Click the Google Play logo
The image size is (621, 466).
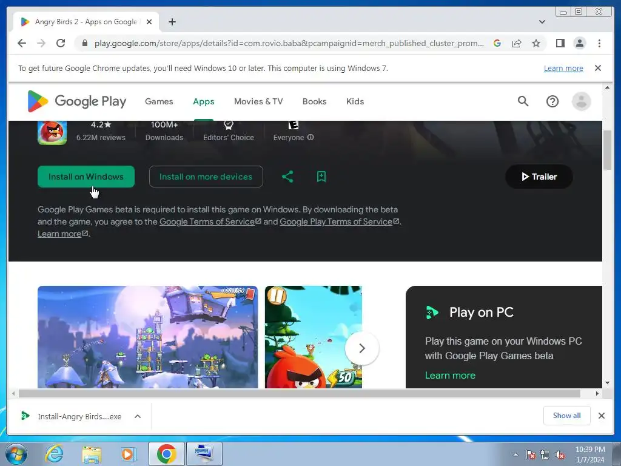(x=77, y=101)
